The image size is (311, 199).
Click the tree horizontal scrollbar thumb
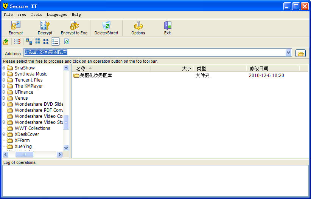25,154
